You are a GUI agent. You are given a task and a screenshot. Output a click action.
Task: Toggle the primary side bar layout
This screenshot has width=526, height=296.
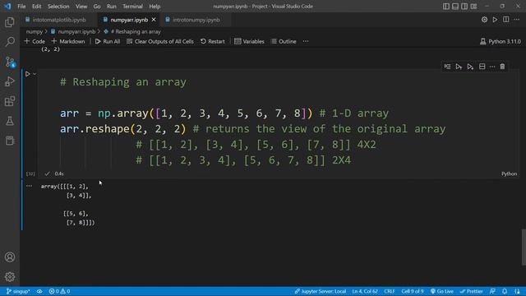(445, 7)
